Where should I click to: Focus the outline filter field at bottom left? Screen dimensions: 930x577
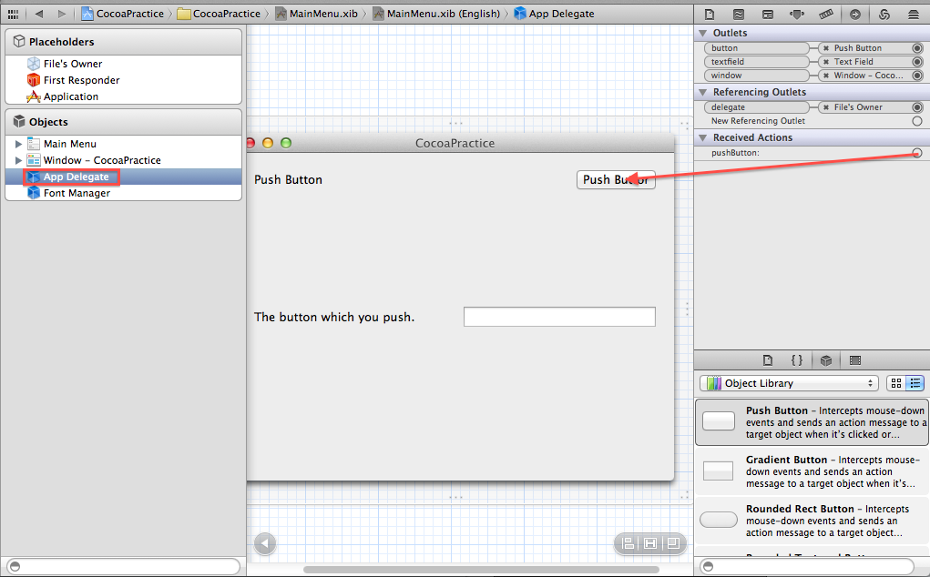coord(123,566)
